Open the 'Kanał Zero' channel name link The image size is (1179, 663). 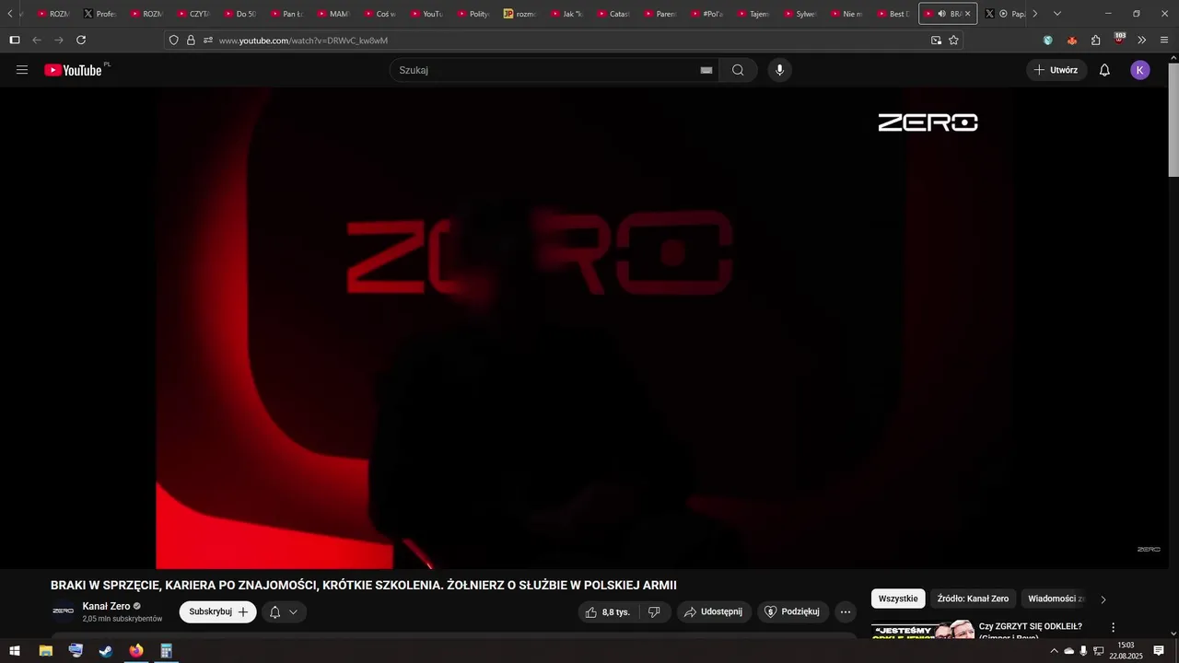[x=106, y=606]
